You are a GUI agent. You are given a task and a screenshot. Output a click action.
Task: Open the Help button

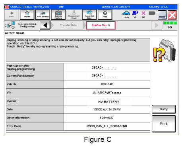[x=105, y=15]
